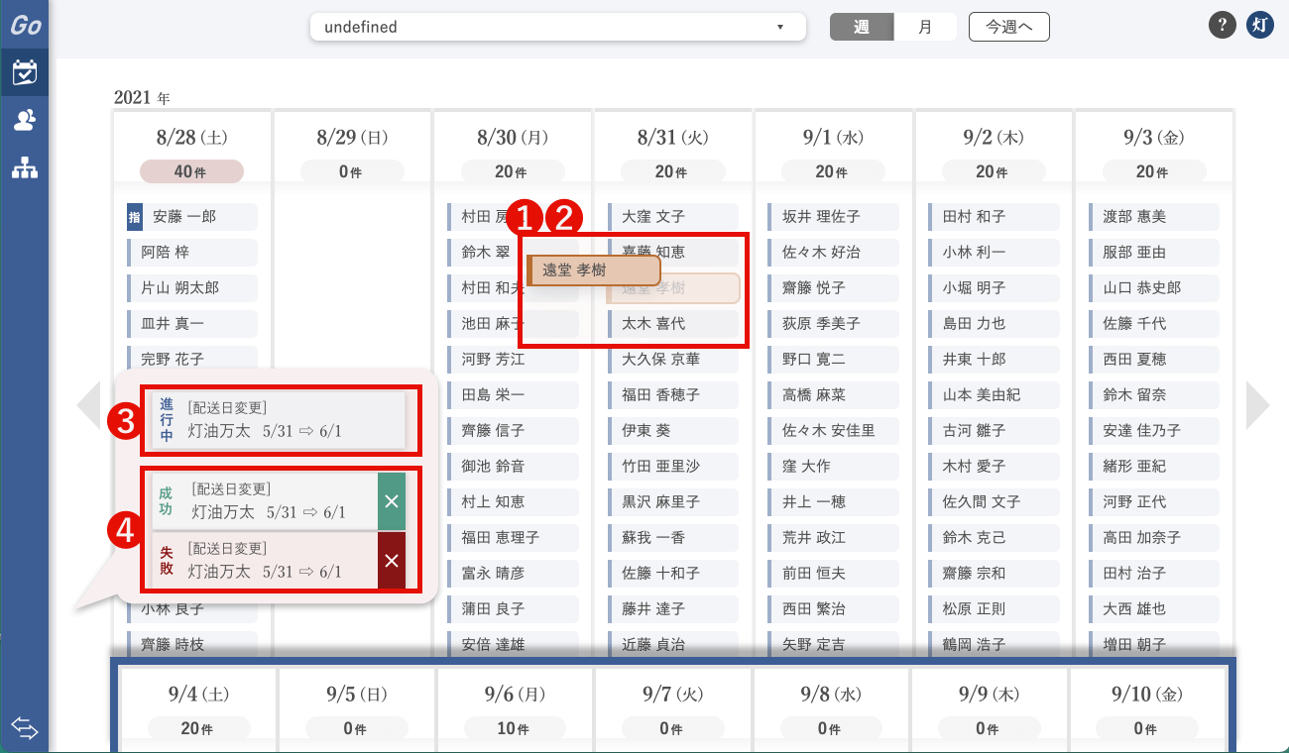Image resolution: width=1289 pixels, height=753 pixels.
Task: Select 佐々木 好治 entry
Action: (x=834, y=253)
